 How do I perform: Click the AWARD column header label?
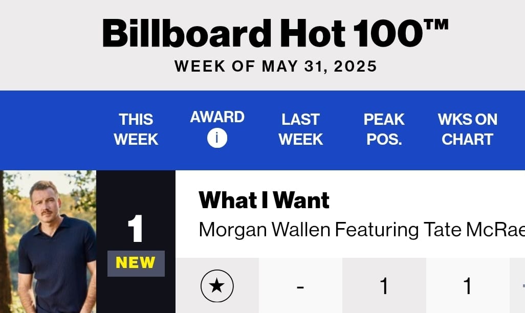click(x=217, y=117)
